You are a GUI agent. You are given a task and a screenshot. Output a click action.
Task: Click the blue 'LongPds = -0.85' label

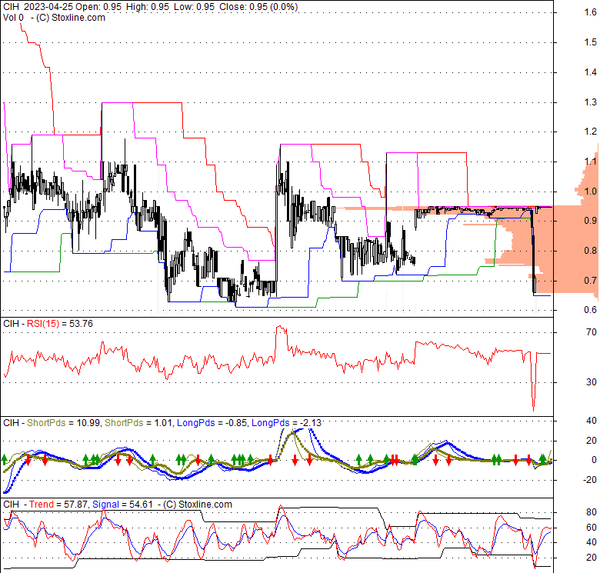[212, 423]
